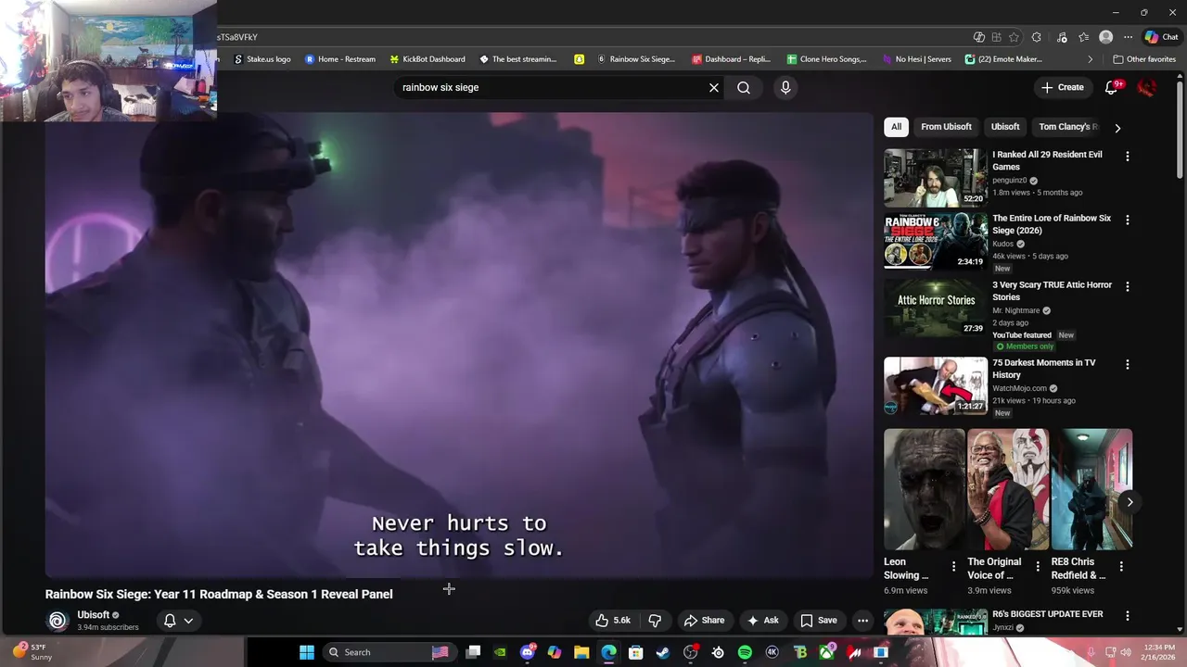
Task: Open 'R6's BIGGEST UPDATE EVER' video title
Action: (1047, 614)
